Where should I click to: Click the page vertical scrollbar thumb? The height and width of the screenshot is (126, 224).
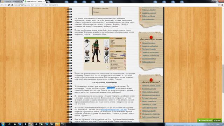(223, 78)
